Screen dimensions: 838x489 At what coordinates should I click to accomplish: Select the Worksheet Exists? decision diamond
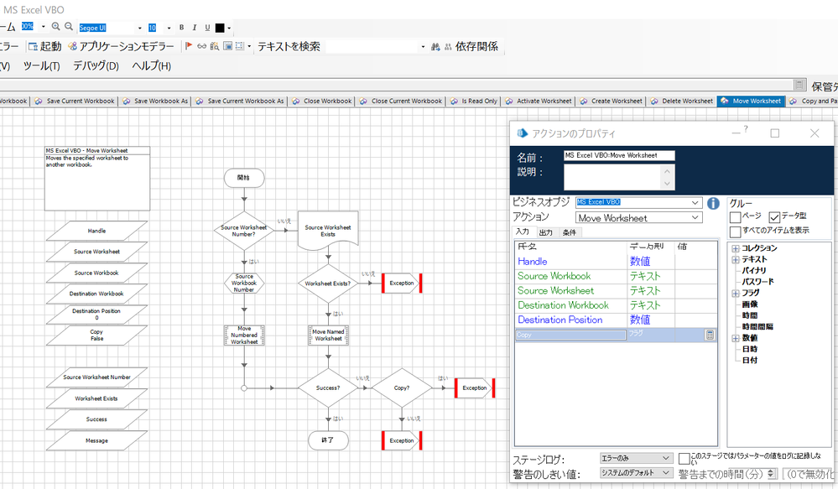coord(328,284)
